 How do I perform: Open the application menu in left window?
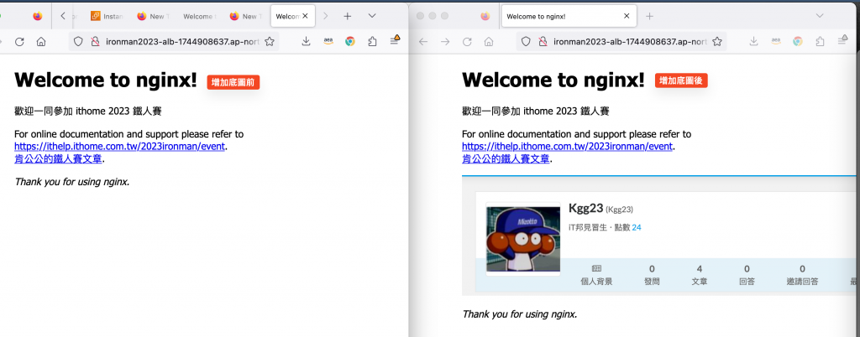coord(395,40)
